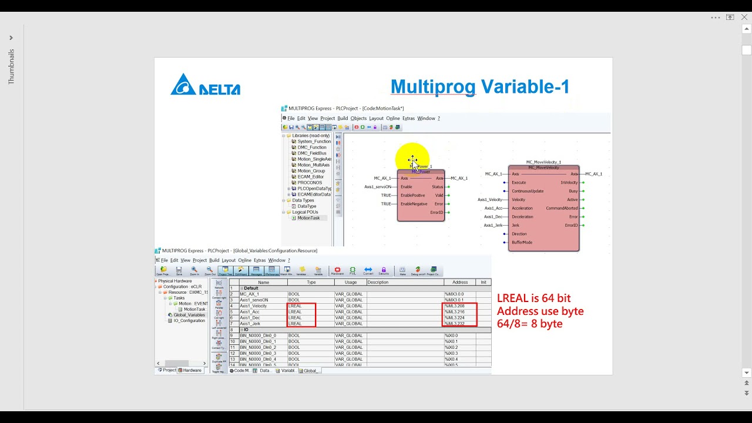Toggle the Project Tree toolbar button
The width and height of the screenshot is (752, 423).
coord(226,271)
